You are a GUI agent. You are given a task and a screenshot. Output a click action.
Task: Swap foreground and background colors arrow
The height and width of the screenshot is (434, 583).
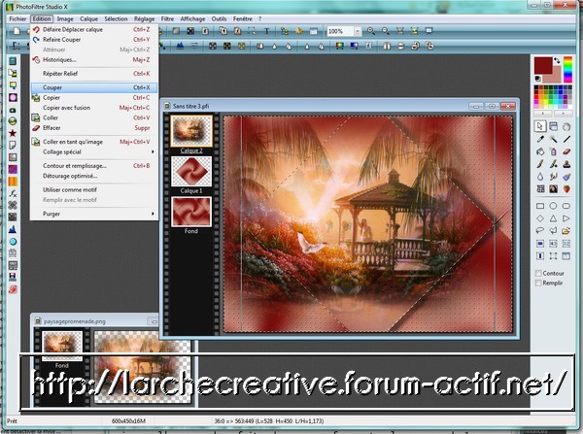click(557, 60)
